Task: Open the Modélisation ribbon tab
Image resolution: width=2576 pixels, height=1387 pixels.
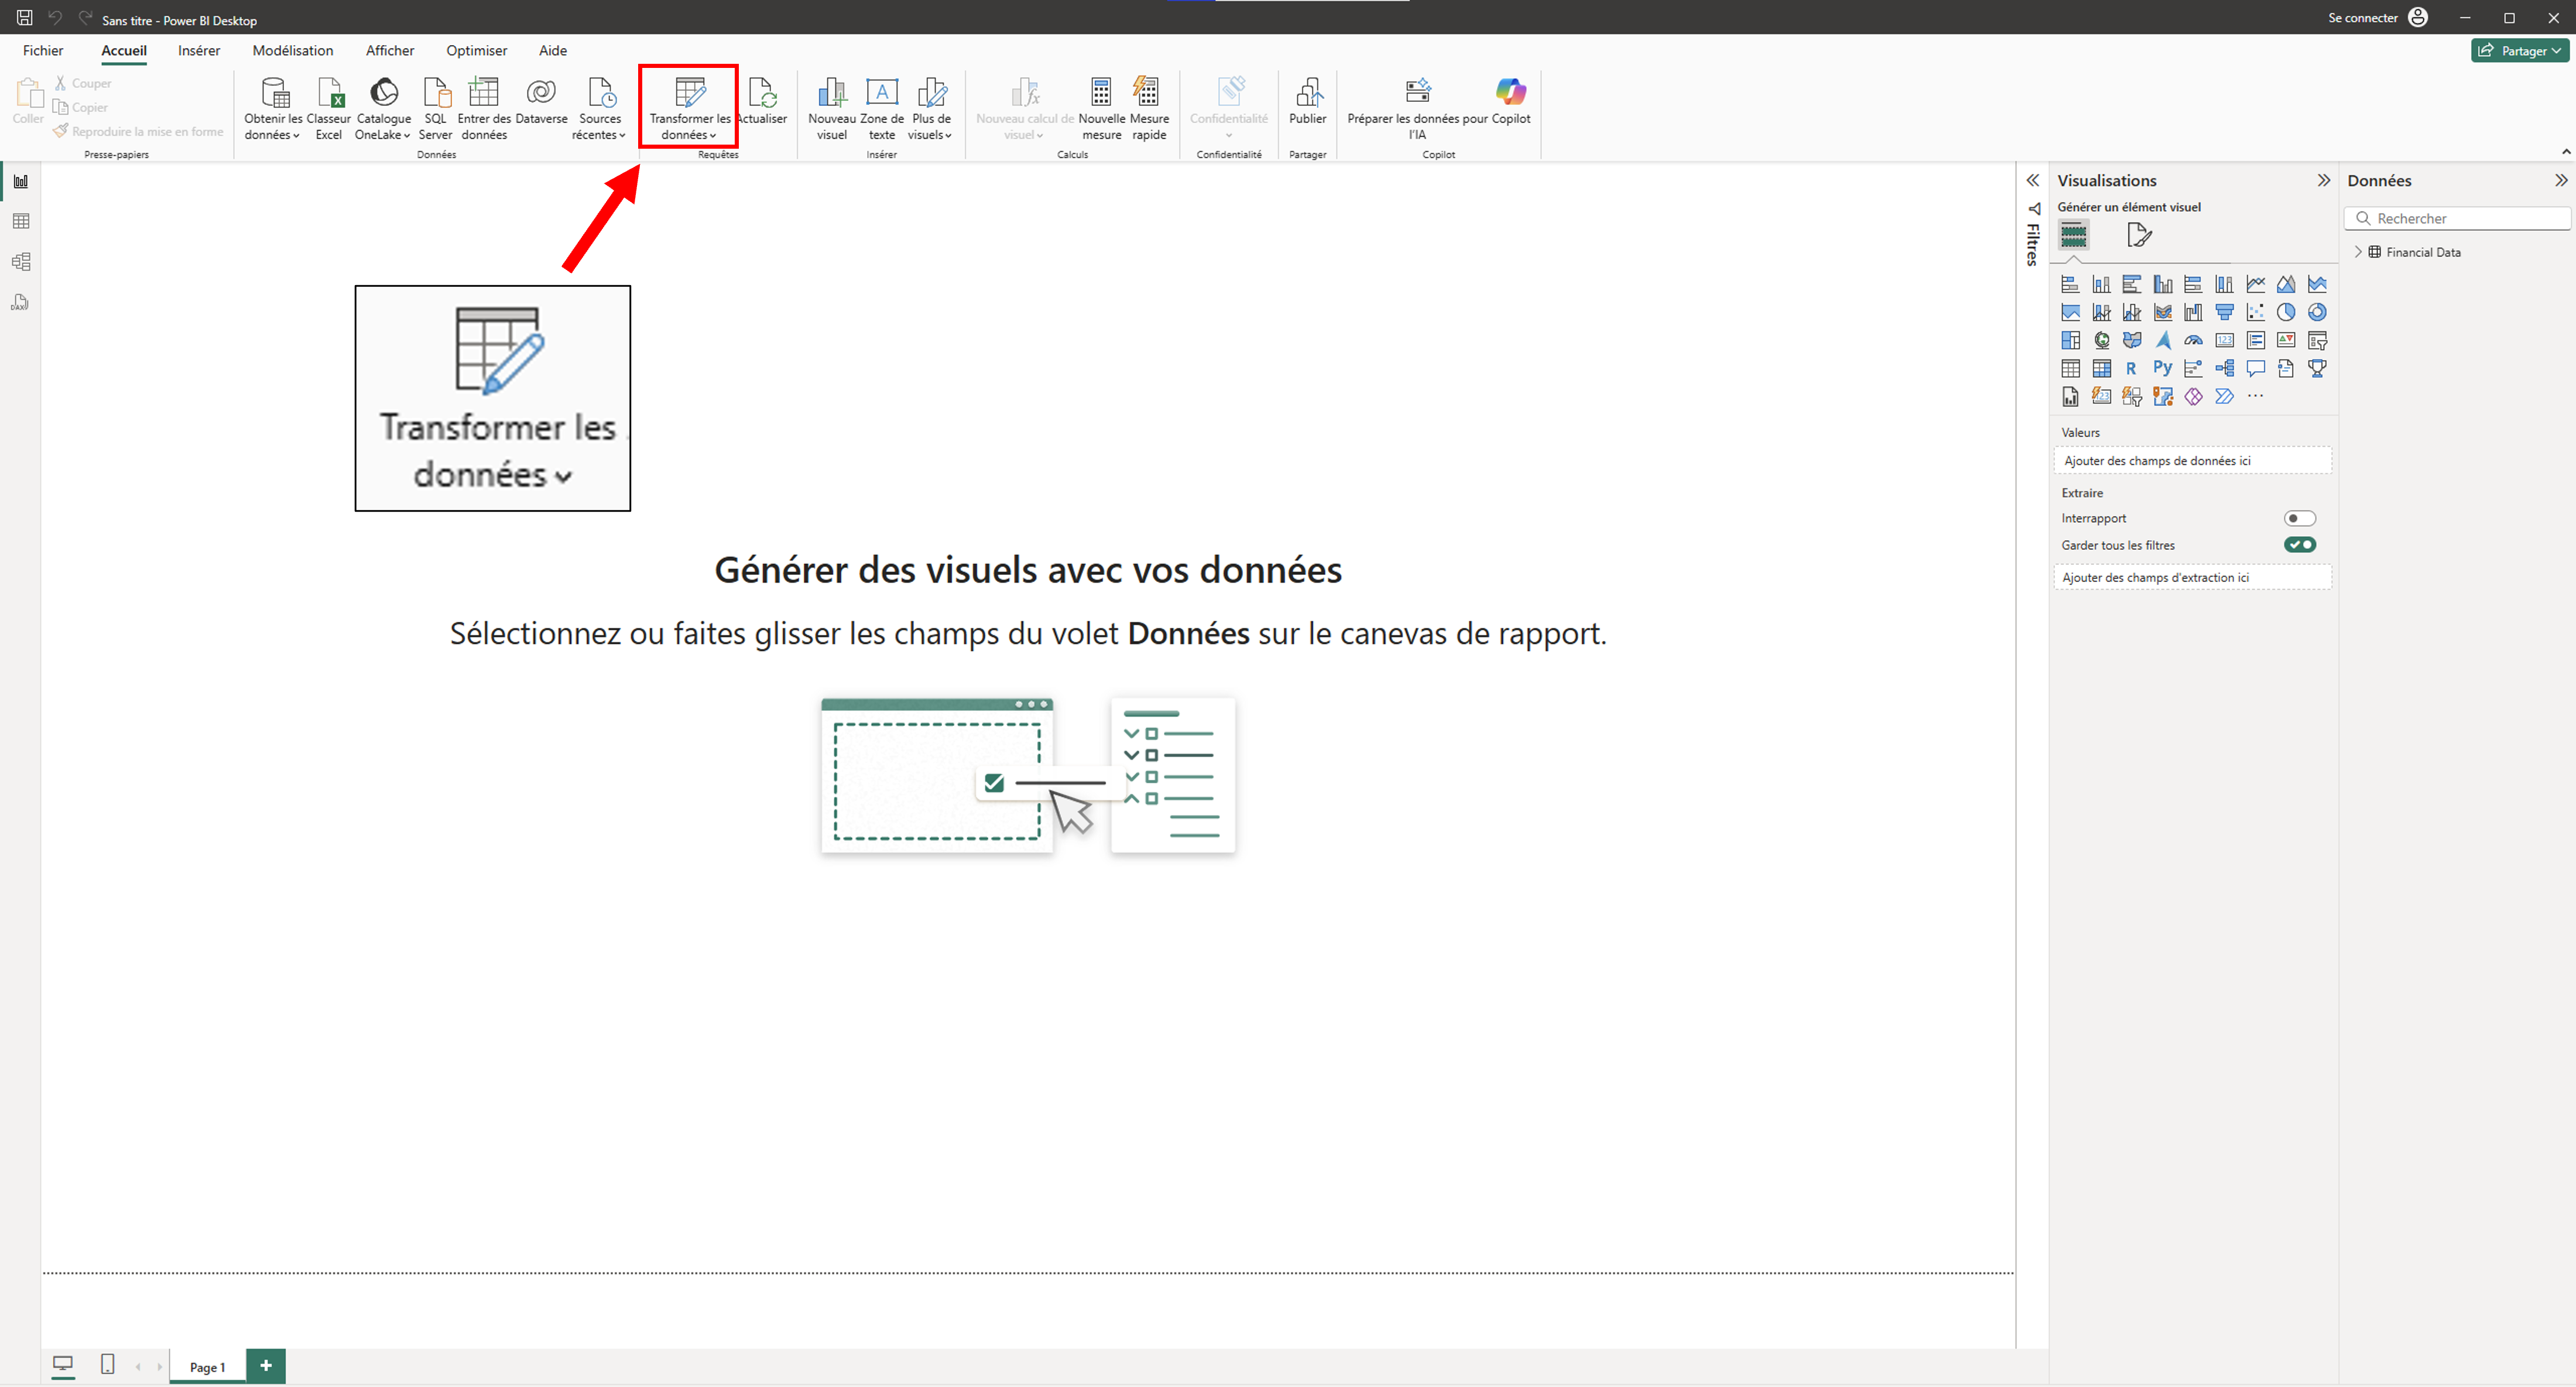Action: pos(292,50)
